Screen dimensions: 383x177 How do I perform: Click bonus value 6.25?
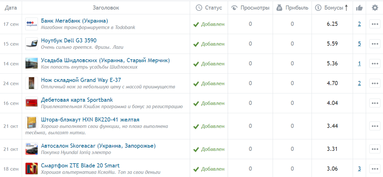332,24
